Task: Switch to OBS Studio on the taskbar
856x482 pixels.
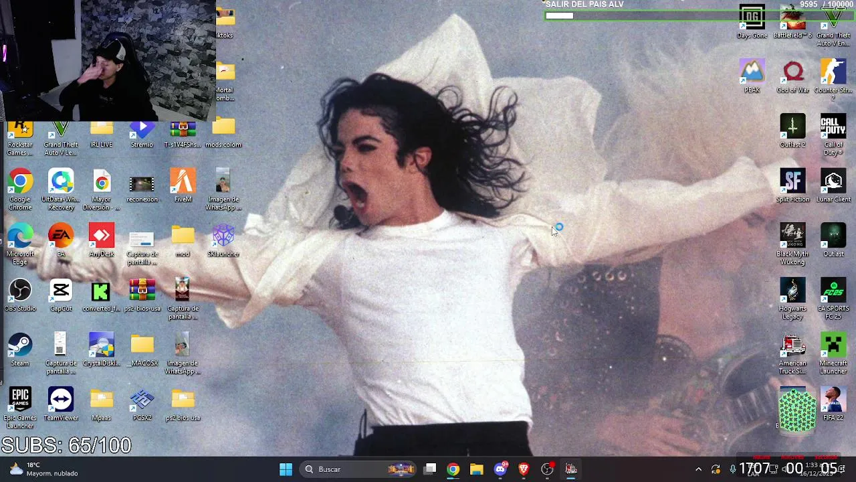Action: [x=547, y=469]
